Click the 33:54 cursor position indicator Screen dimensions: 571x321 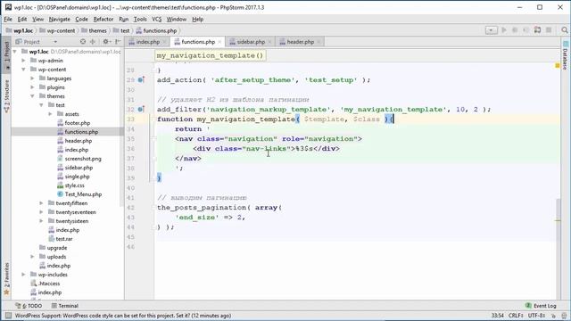(498, 316)
